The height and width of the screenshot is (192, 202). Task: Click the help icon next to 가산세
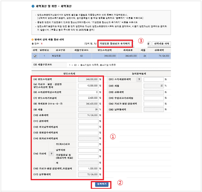pyautogui.click(x=51, y=153)
